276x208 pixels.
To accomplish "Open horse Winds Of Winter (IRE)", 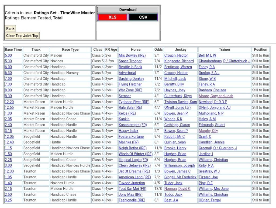I will [135, 154].
